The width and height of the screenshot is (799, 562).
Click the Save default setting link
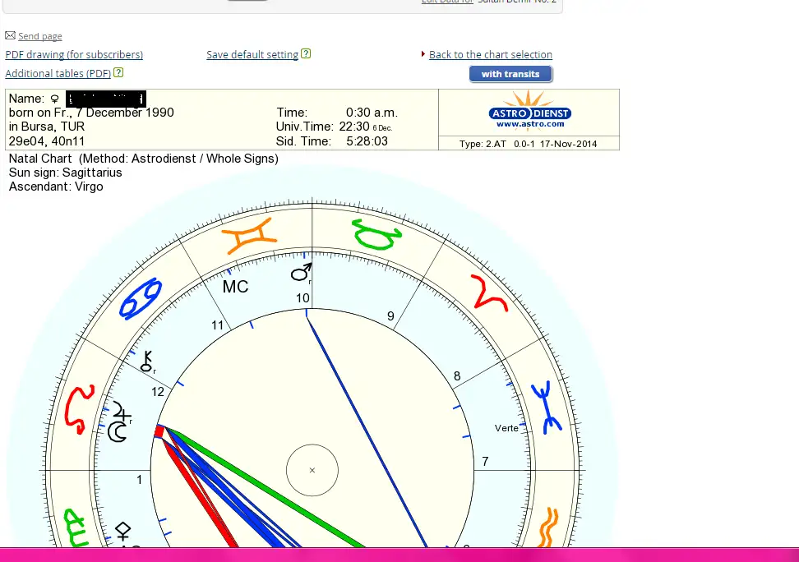252,55
